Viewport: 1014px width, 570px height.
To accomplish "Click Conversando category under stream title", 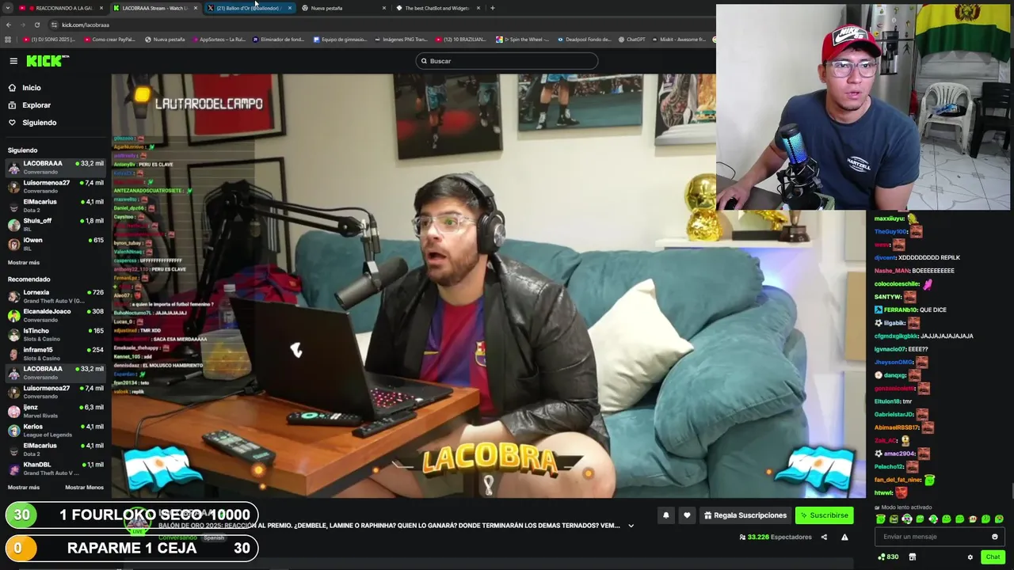I will (x=177, y=538).
